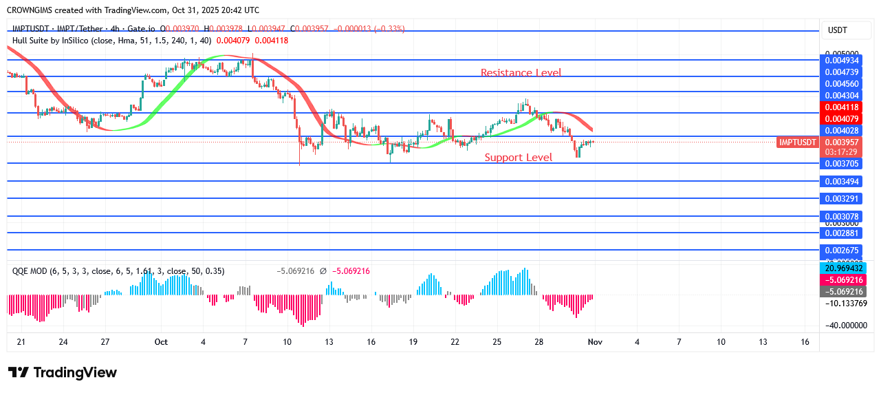The width and height of the screenshot is (881, 393).
Task: Click the 19 date axis label
Action: 413,342
